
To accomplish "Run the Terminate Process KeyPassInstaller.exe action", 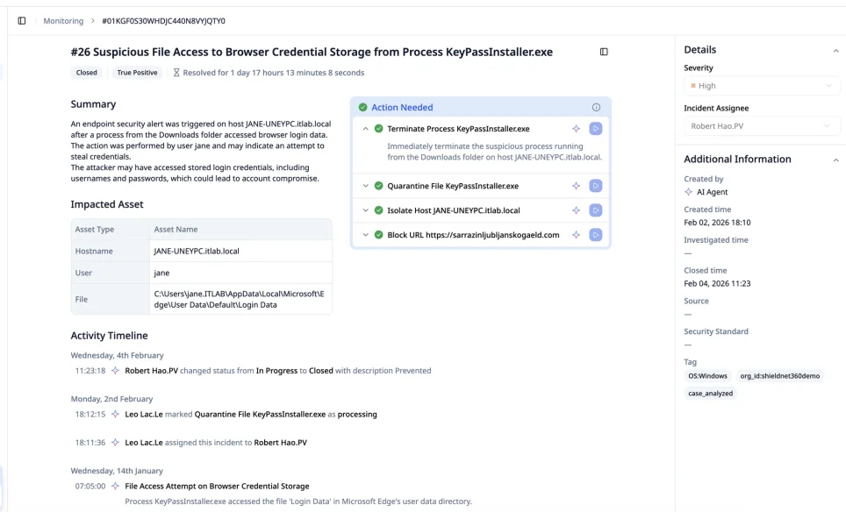I will click(x=596, y=129).
